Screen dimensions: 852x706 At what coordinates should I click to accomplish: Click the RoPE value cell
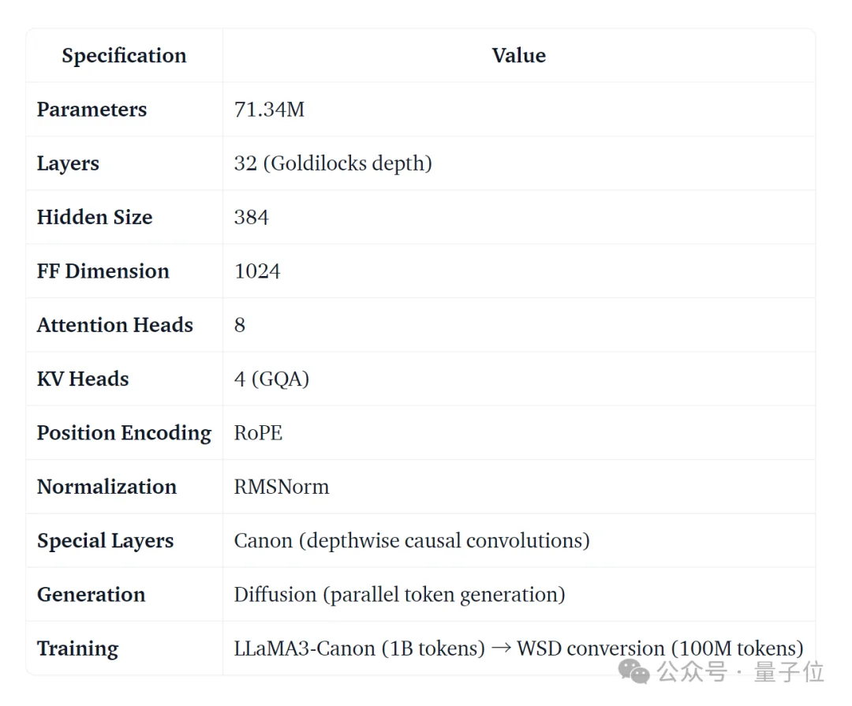click(x=258, y=433)
